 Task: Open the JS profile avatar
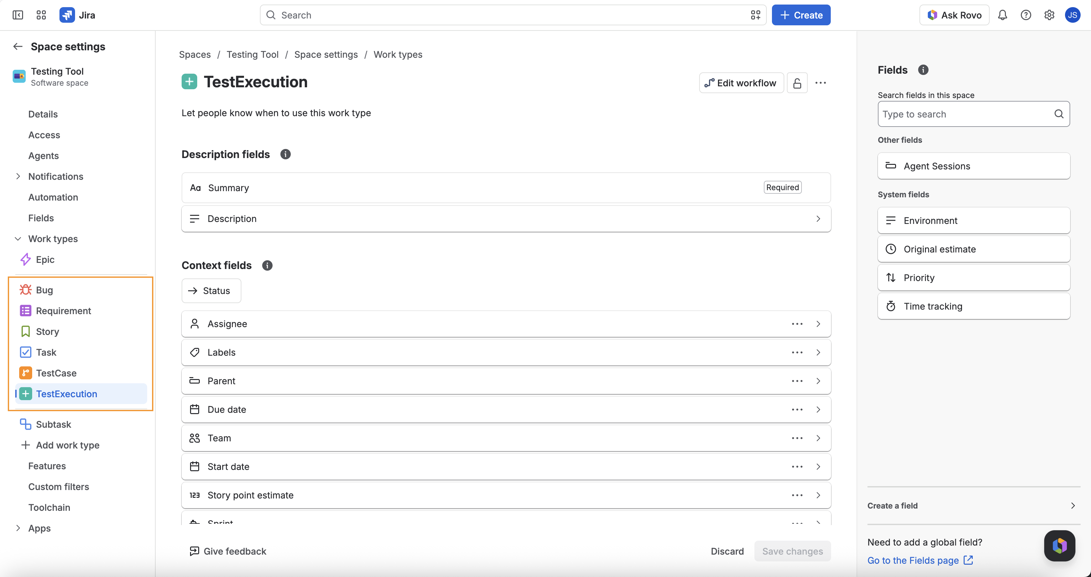[x=1072, y=15]
